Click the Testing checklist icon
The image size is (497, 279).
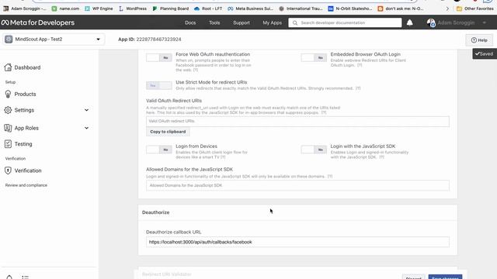coord(8,144)
